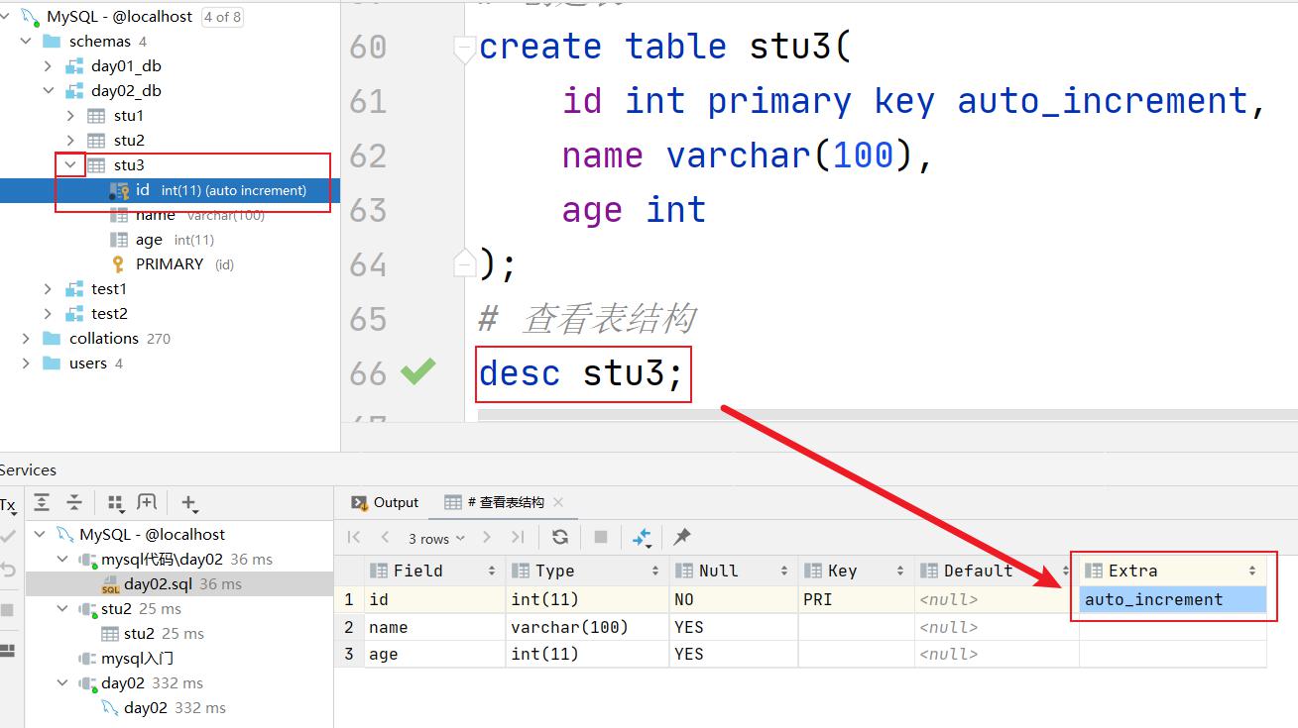The height and width of the screenshot is (728, 1298).
Task: Open the Tx transaction mode dropdown
Action: [8, 505]
